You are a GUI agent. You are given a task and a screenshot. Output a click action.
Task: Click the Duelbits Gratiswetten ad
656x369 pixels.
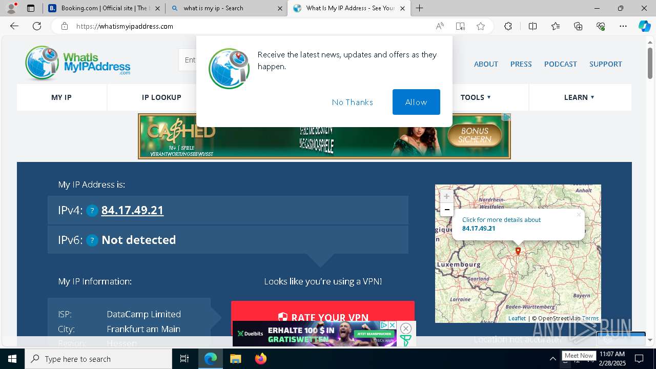point(315,334)
